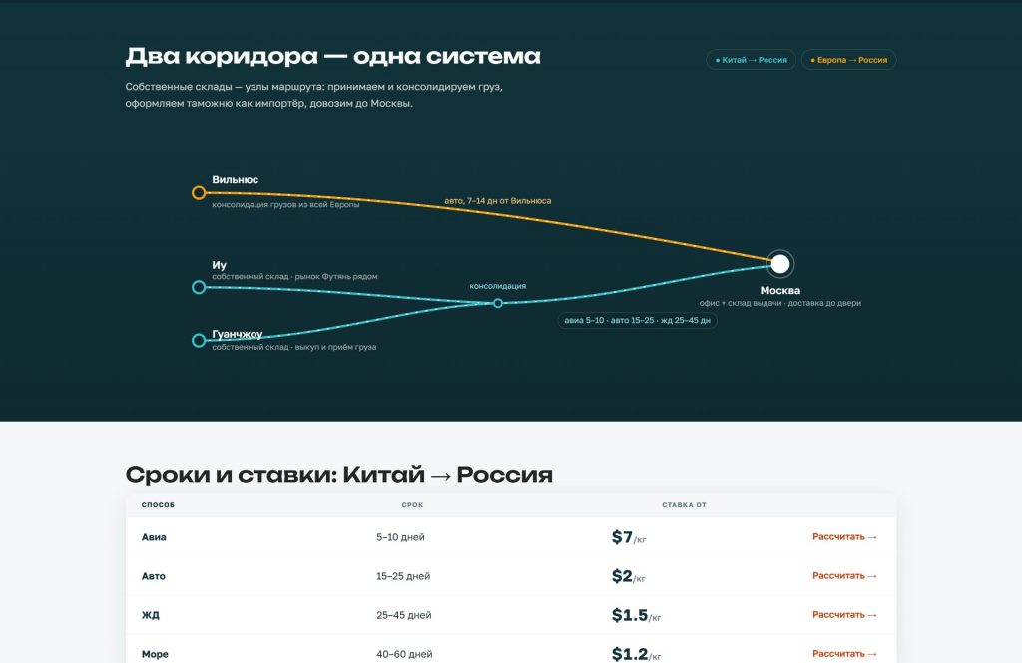This screenshot has width=1022, height=663.
Task: Click the 15–25 дней term cell
Action: (x=403, y=576)
